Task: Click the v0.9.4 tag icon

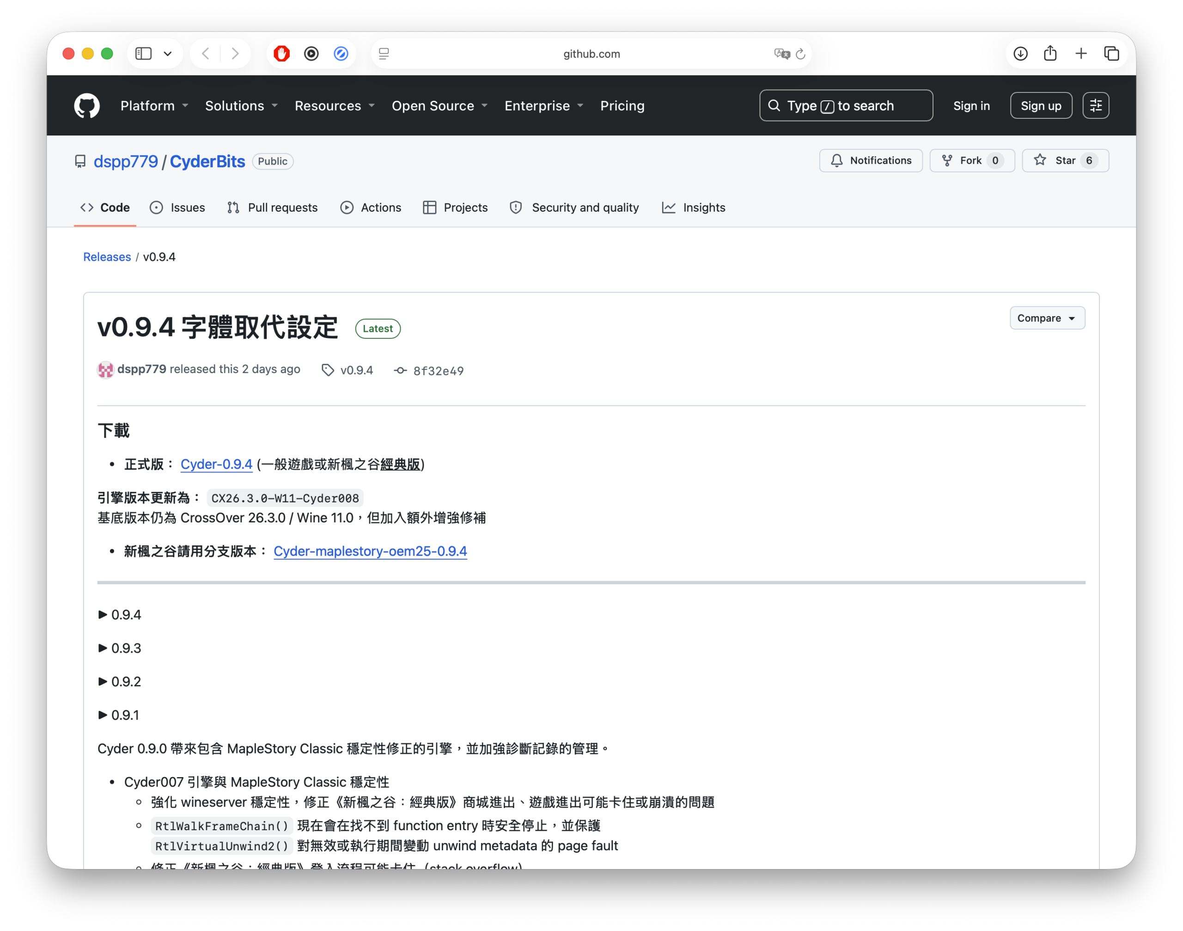Action: (328, 371)
